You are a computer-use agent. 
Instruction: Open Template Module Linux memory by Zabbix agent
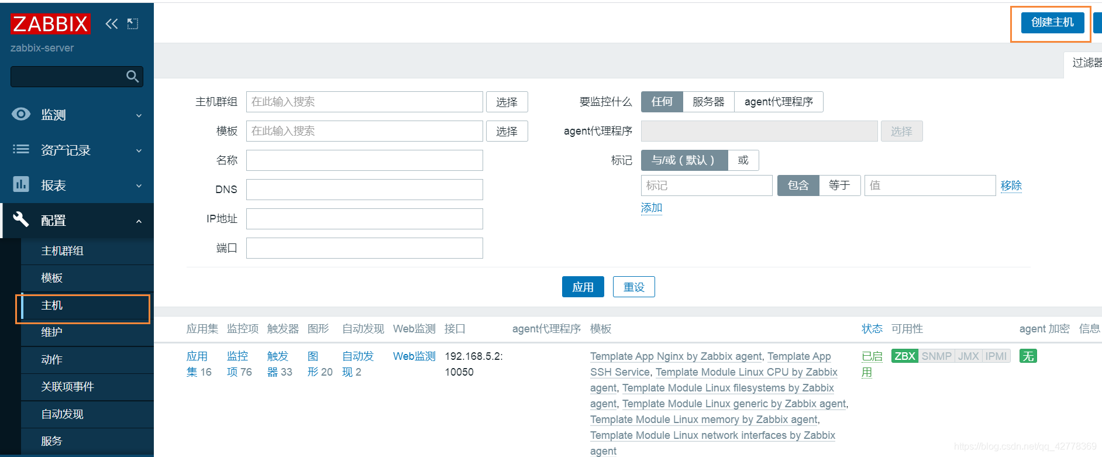(704, 420)
